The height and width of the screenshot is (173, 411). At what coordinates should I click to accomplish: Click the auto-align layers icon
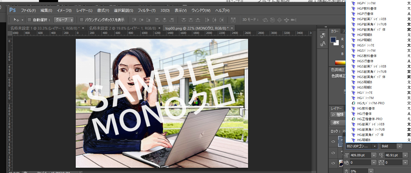(x=233, y=20)
